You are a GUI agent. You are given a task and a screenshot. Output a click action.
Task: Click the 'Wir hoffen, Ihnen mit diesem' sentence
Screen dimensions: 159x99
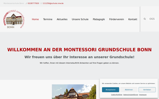coord(79,63)
